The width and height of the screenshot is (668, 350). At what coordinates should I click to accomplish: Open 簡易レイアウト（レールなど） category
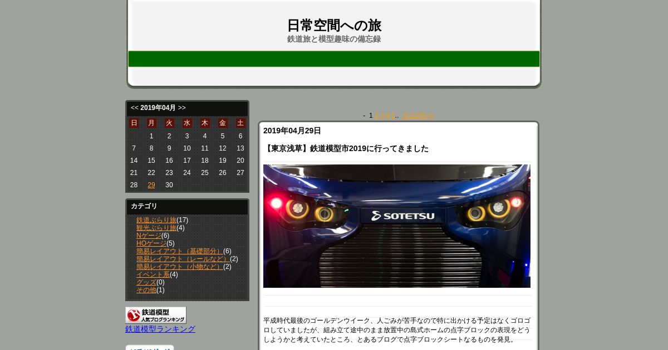183,259
